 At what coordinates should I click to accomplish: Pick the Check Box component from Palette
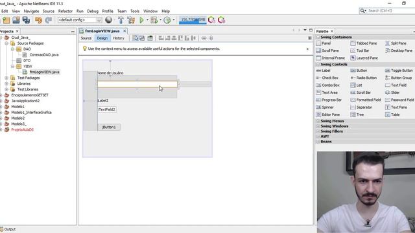pos(330,78)
